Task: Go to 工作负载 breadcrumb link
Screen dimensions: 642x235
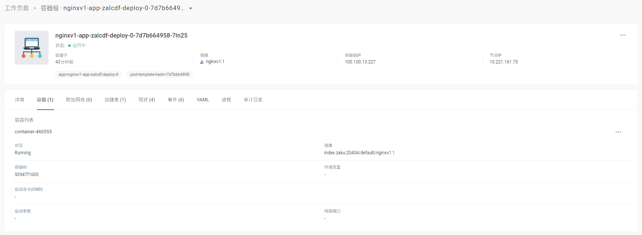Action: pos(17,8)
